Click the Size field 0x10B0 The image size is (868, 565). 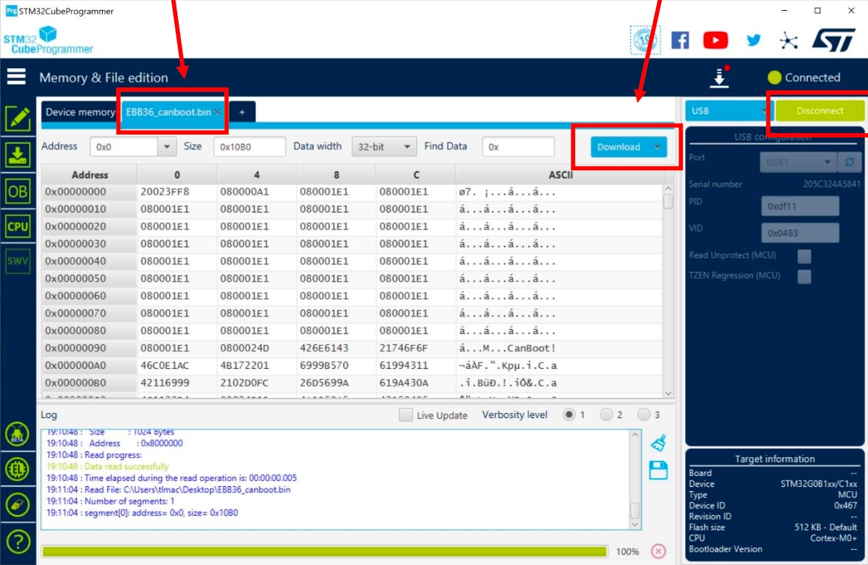pyautogui.click(x=250, y=147)
